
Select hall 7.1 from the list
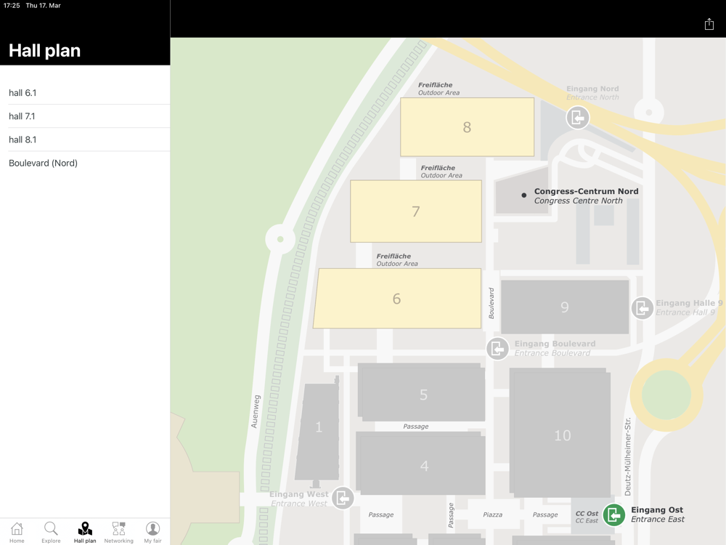point(85,116)
